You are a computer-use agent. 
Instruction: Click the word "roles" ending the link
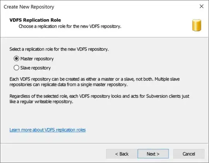pos(81,130)
